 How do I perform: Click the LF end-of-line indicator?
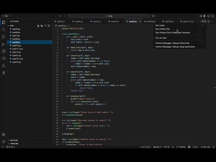pos(172,147)
